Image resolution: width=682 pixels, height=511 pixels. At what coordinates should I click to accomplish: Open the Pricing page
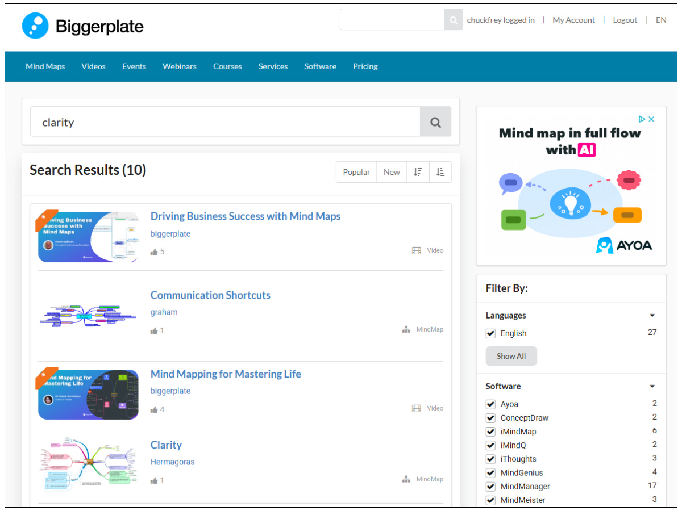(365, 66)
